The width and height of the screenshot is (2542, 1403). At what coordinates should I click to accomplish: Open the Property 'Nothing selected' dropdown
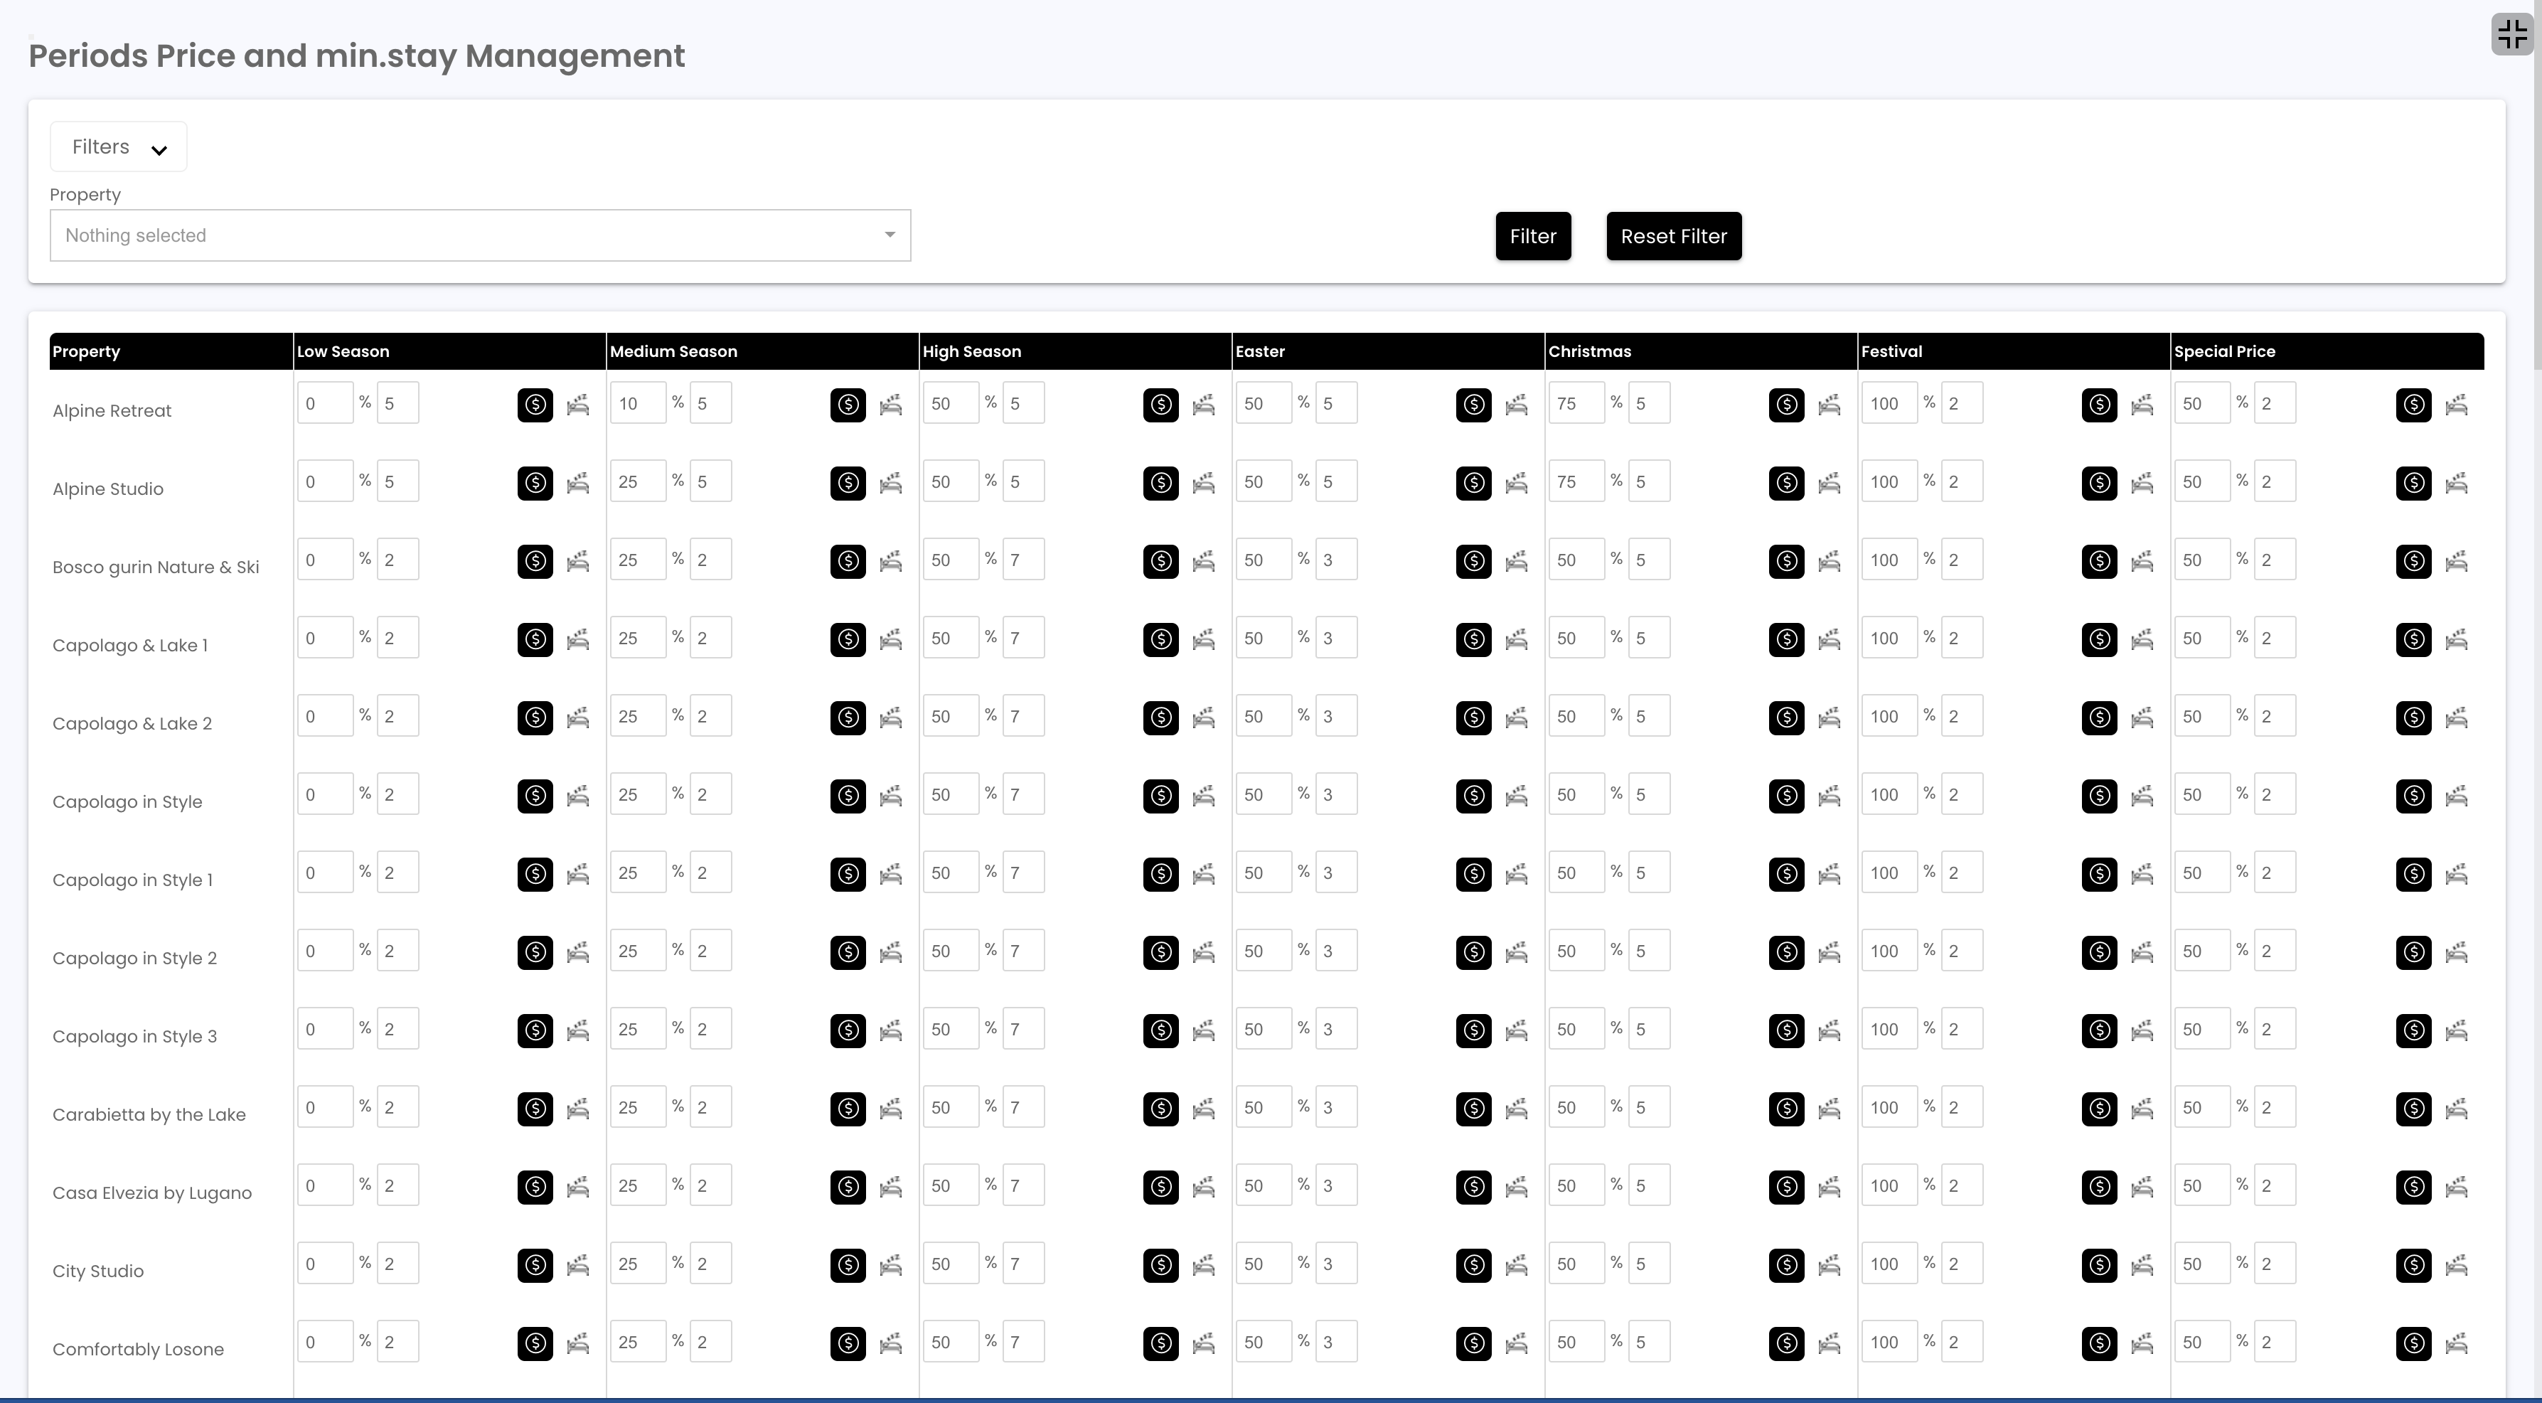(479, 236)
